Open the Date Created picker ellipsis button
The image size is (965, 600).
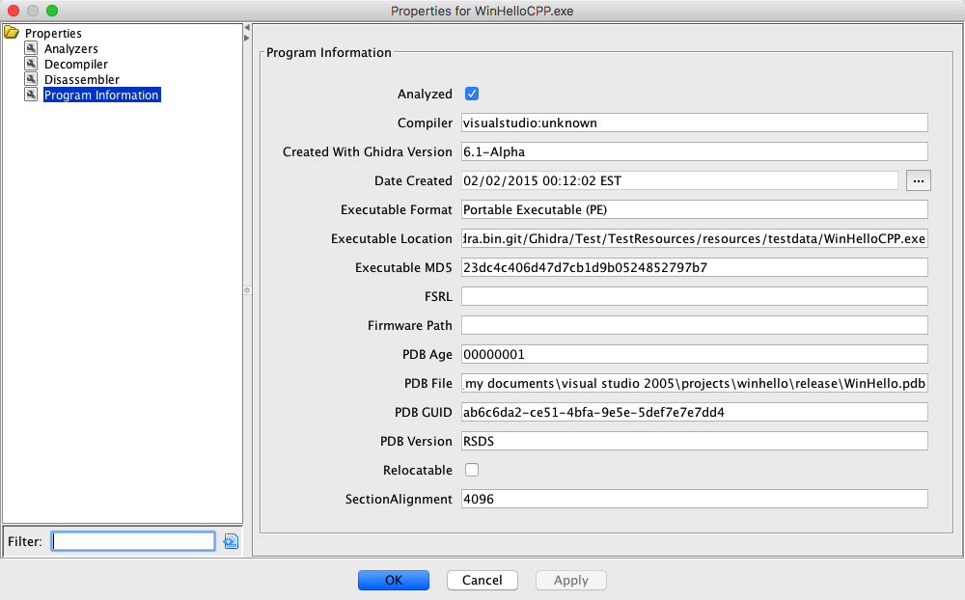tap(918, 180)
